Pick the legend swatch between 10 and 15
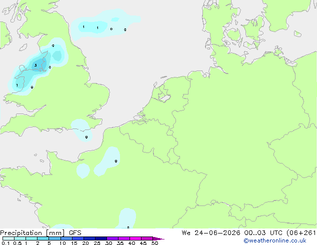 (66, 238)
